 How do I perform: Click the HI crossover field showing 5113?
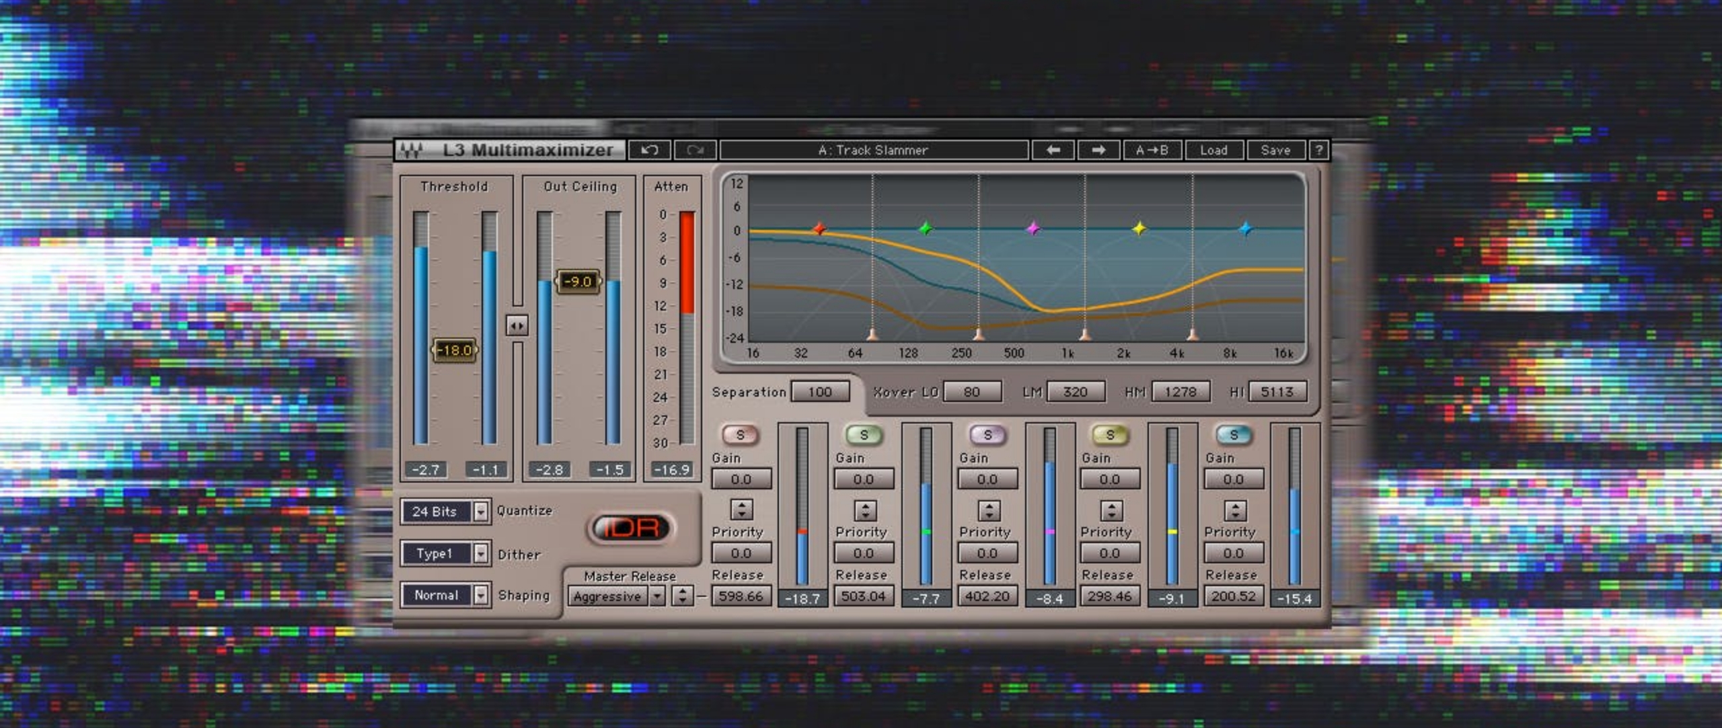pos(1277,392)
